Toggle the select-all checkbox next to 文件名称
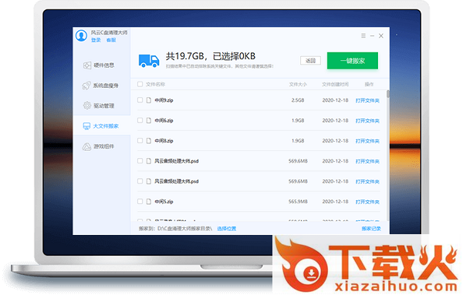Image resolution: width=463 pixels, height=295 pixels. click(140, 84)
